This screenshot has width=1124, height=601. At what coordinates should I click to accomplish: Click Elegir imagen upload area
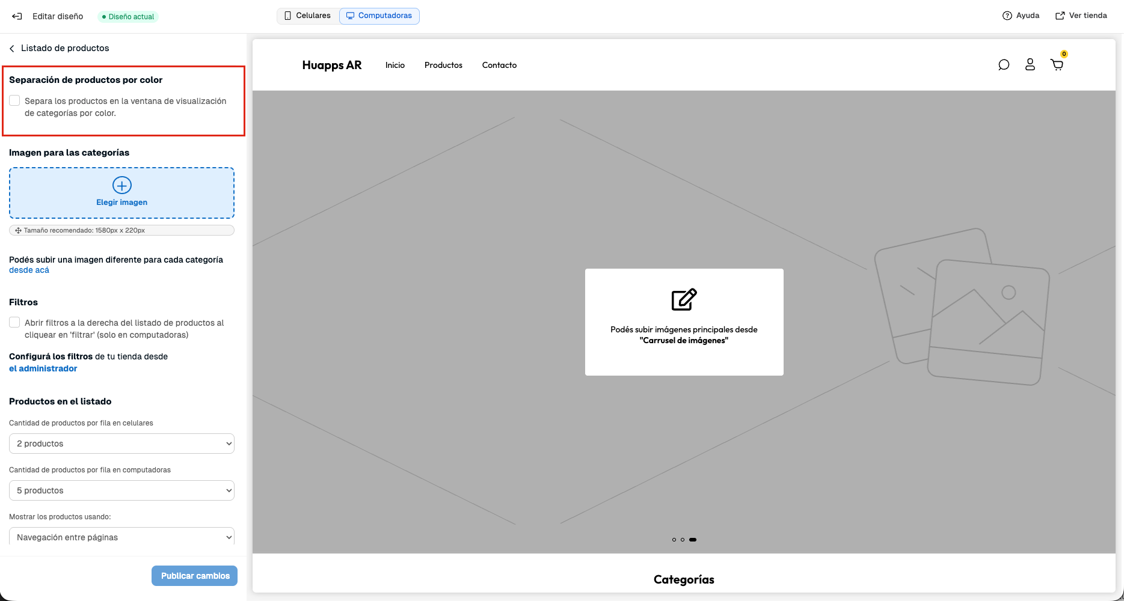coord(121,193)
